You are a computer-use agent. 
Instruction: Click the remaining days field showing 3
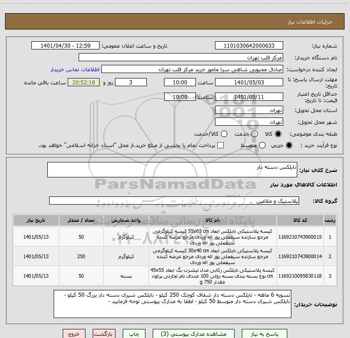(131, 82)
